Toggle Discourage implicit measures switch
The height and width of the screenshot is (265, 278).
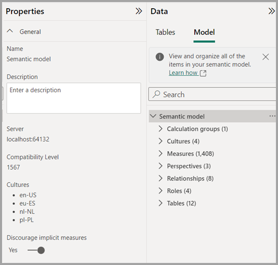click(36, 250)
